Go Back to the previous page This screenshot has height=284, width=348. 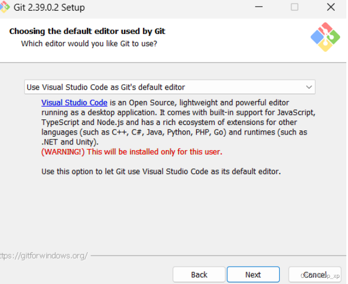199,275
